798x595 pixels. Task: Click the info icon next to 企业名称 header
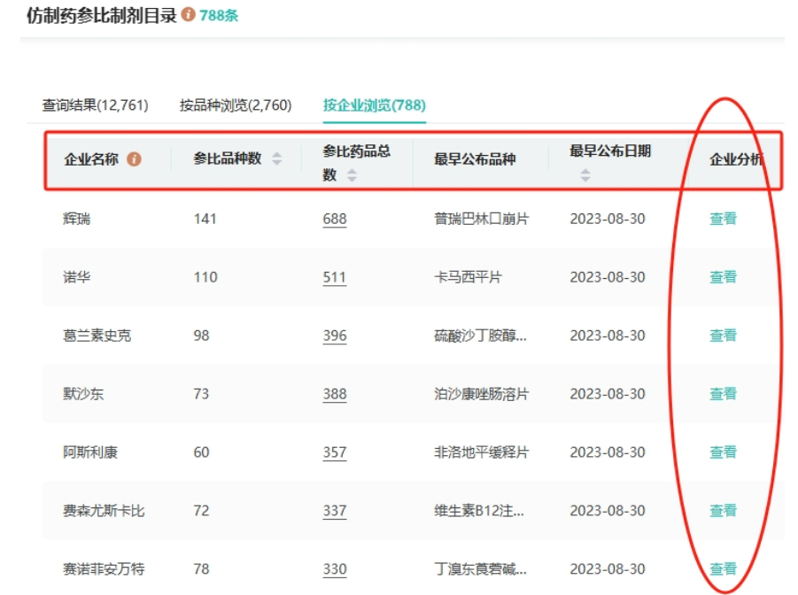click(x=134, y=159)
